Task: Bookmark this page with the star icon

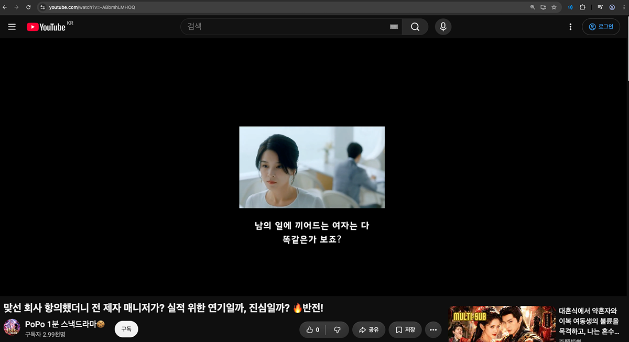Action: coord(554,7)
